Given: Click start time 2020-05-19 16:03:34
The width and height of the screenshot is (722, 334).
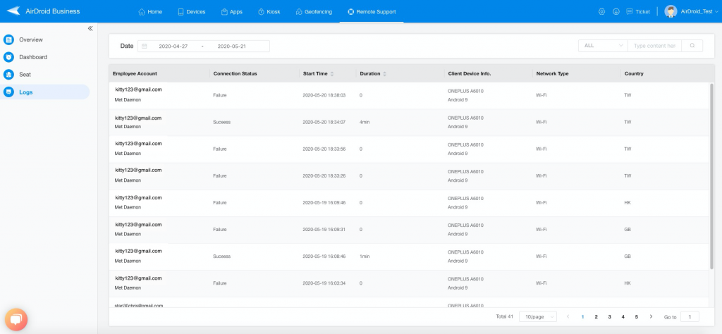Looking at the screenshot, I should click(324, 283).
